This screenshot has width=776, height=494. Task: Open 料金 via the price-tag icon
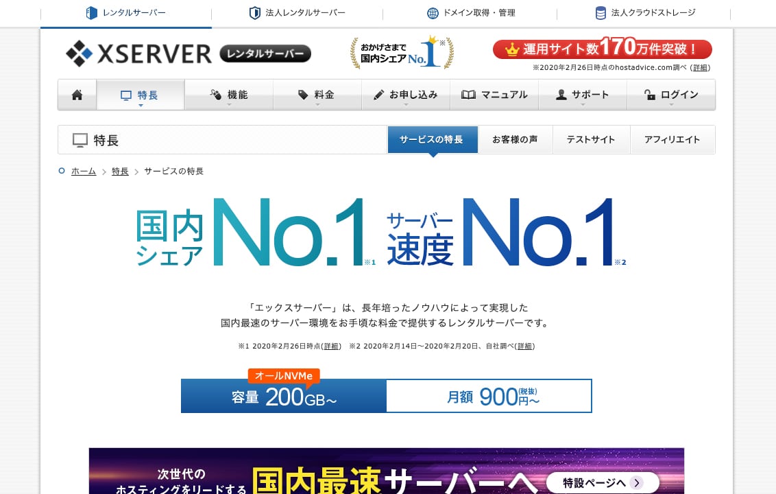(302, 94)
